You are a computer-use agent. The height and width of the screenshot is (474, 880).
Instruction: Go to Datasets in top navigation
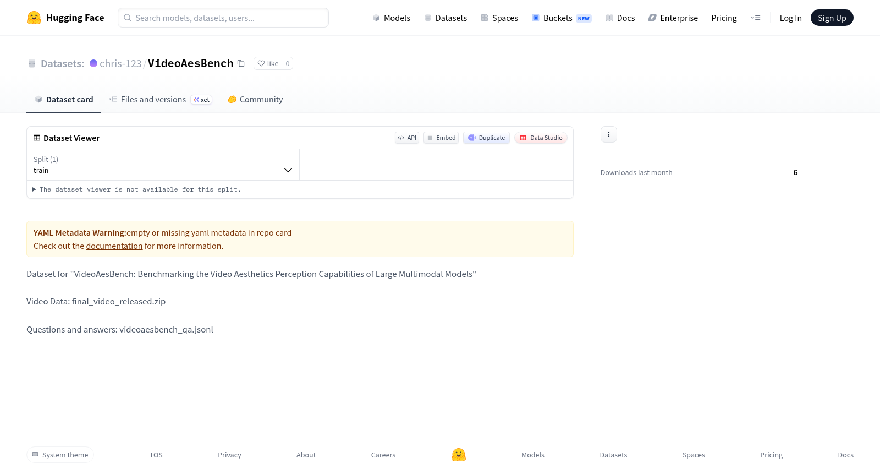point(446,18)
